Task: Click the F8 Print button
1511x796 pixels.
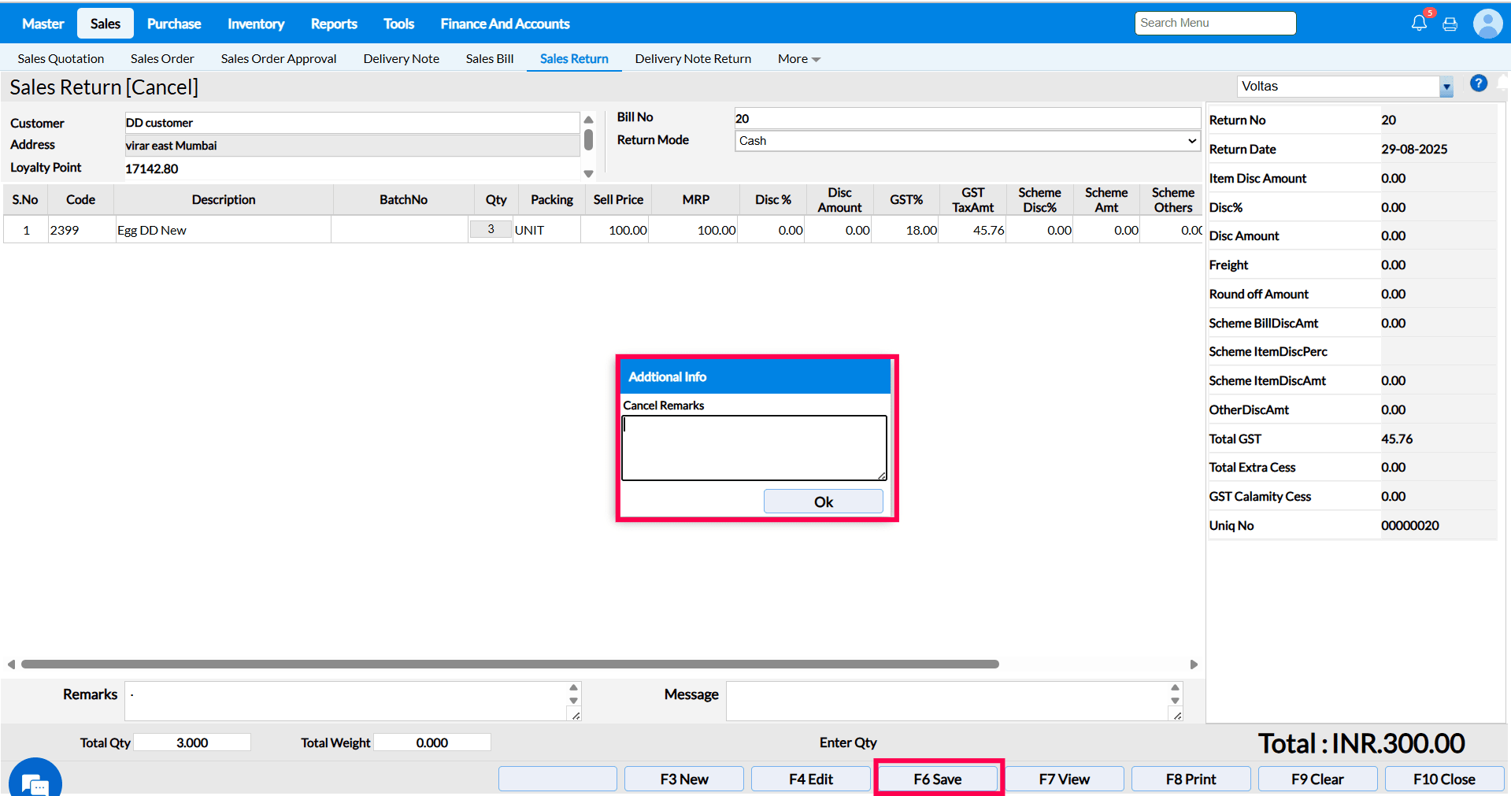Action: click(1191, 779)
